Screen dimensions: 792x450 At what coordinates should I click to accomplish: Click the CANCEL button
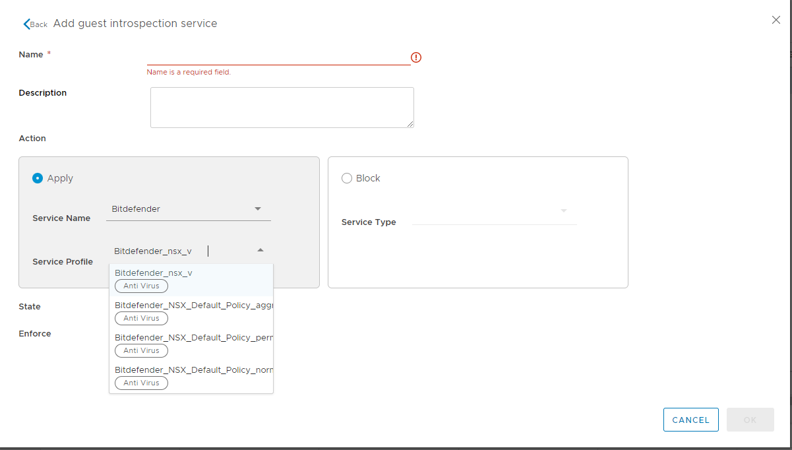(x=690, y=420)
